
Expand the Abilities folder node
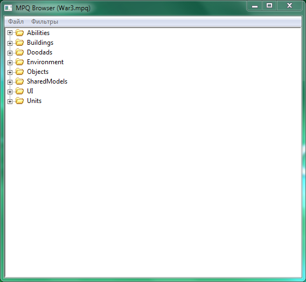click(x=10, y=32)
